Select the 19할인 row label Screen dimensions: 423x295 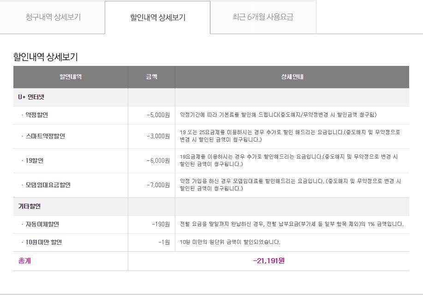coord(34,160)
